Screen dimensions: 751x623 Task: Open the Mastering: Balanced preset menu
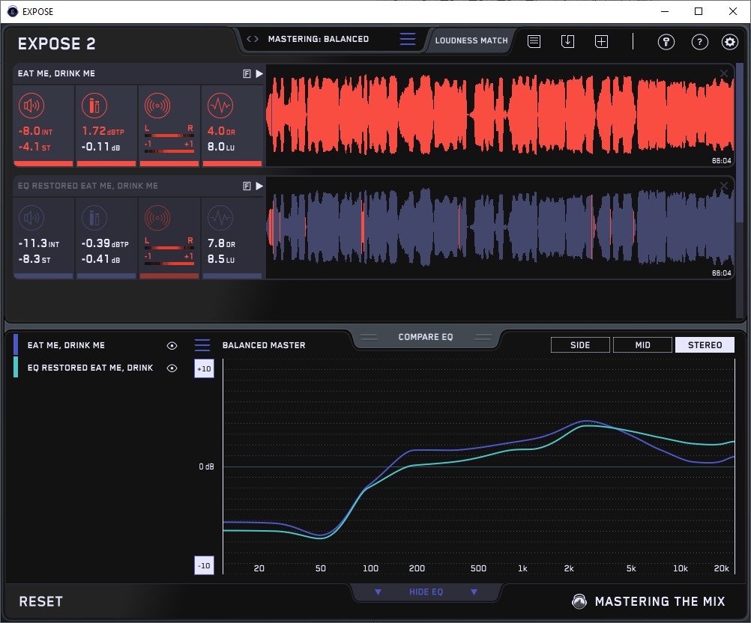(x=407, y=40)
